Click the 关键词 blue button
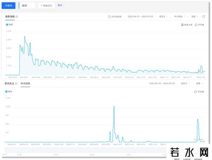 coord(8,6)
